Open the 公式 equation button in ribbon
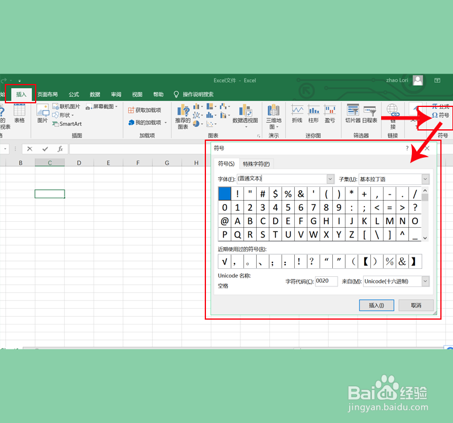 [x=440, y=106]
